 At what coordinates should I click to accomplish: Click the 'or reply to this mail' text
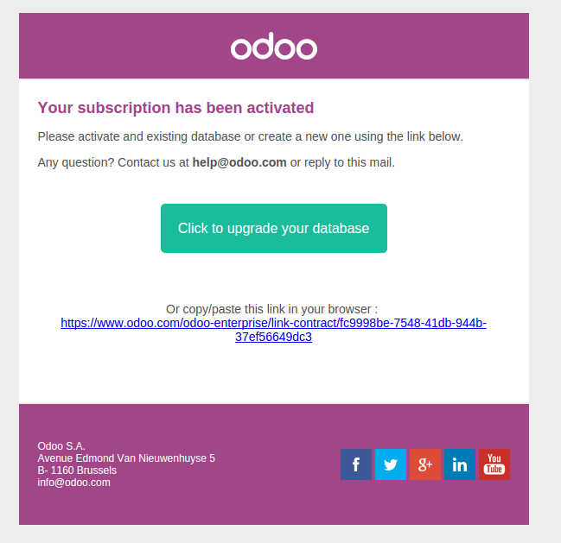(342, 162)
